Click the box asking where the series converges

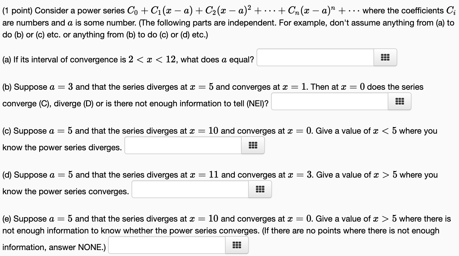pyautogui.click(x=190, y=189)
